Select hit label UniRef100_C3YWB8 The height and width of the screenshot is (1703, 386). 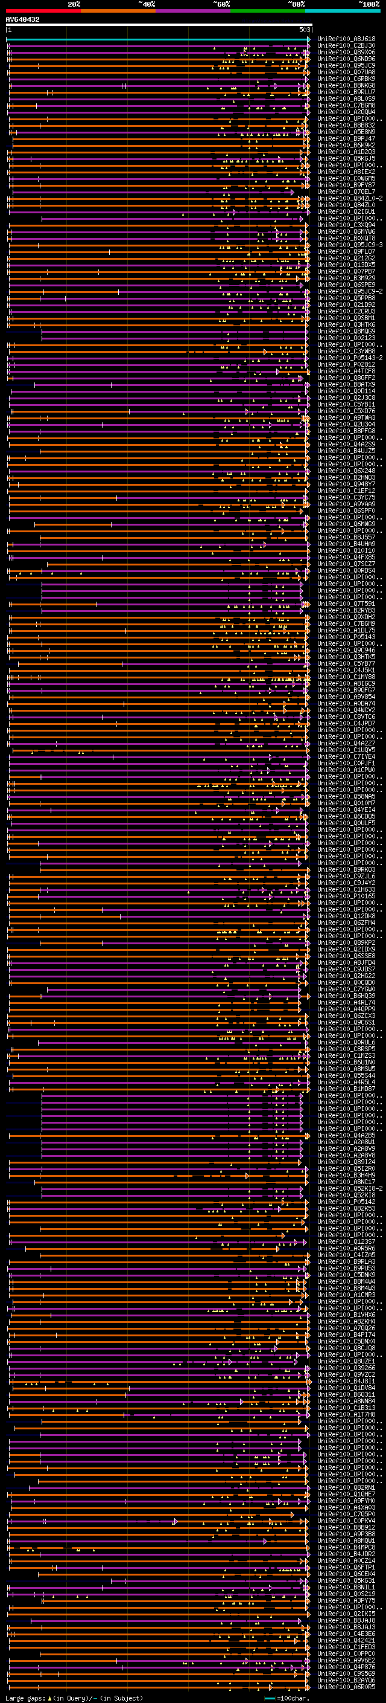coord(346,351)
